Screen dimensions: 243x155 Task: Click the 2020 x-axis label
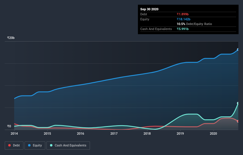(x=213, y=133)
